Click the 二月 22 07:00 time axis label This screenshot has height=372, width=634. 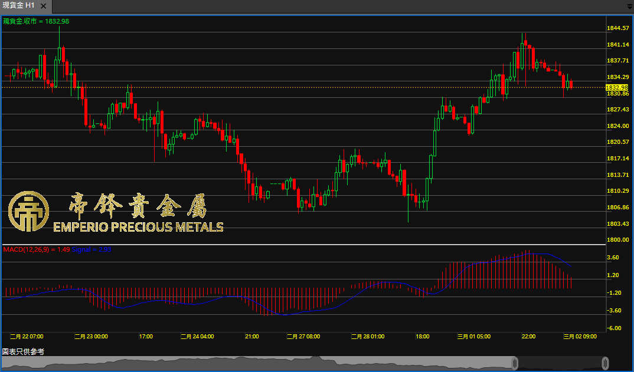pos(27,336)
